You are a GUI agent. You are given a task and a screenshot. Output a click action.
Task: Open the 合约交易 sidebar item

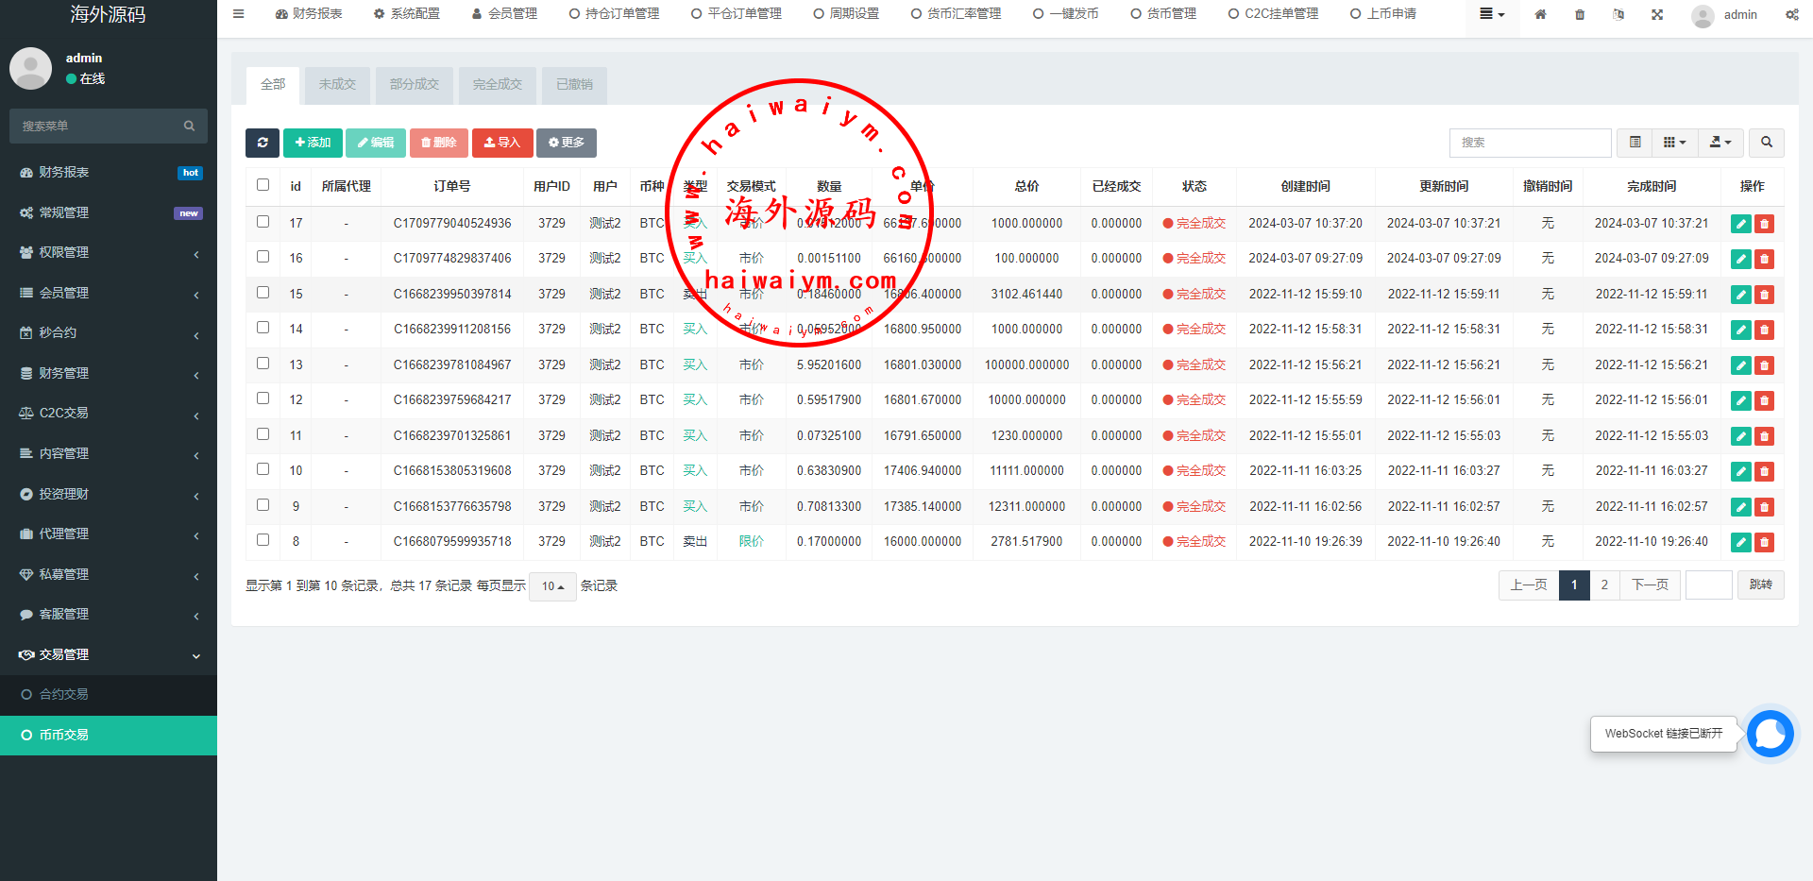click(x=63, y=694)
